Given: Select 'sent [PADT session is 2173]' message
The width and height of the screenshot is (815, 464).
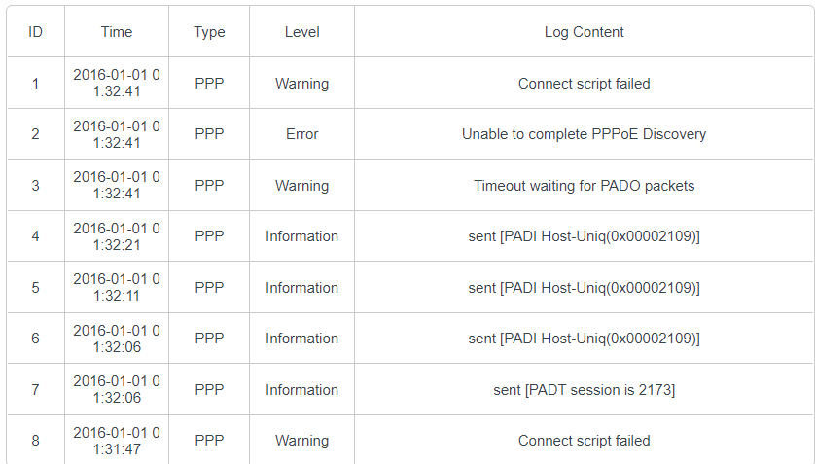Looking at the screenshot, I should coord(584,390).
